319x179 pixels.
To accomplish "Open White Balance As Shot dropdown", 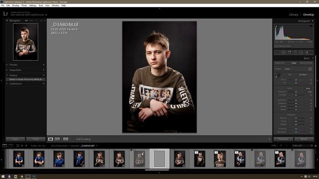I will click(304, 75).
